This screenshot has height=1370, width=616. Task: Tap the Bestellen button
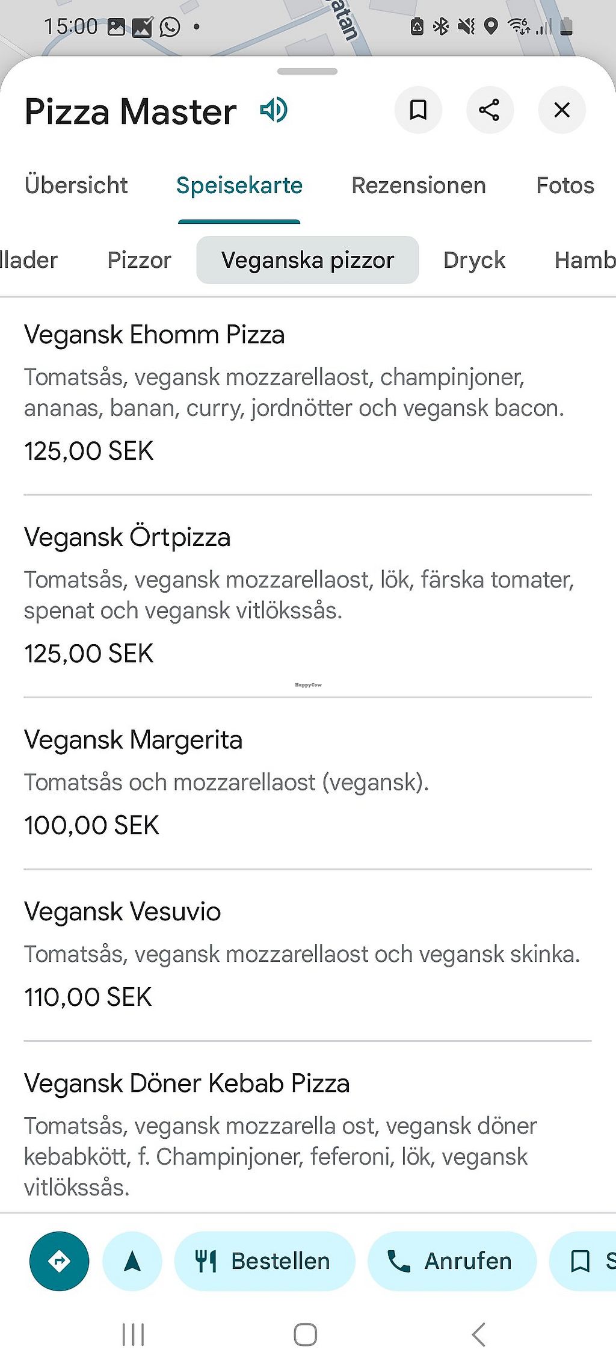(x=265, y=1260)
